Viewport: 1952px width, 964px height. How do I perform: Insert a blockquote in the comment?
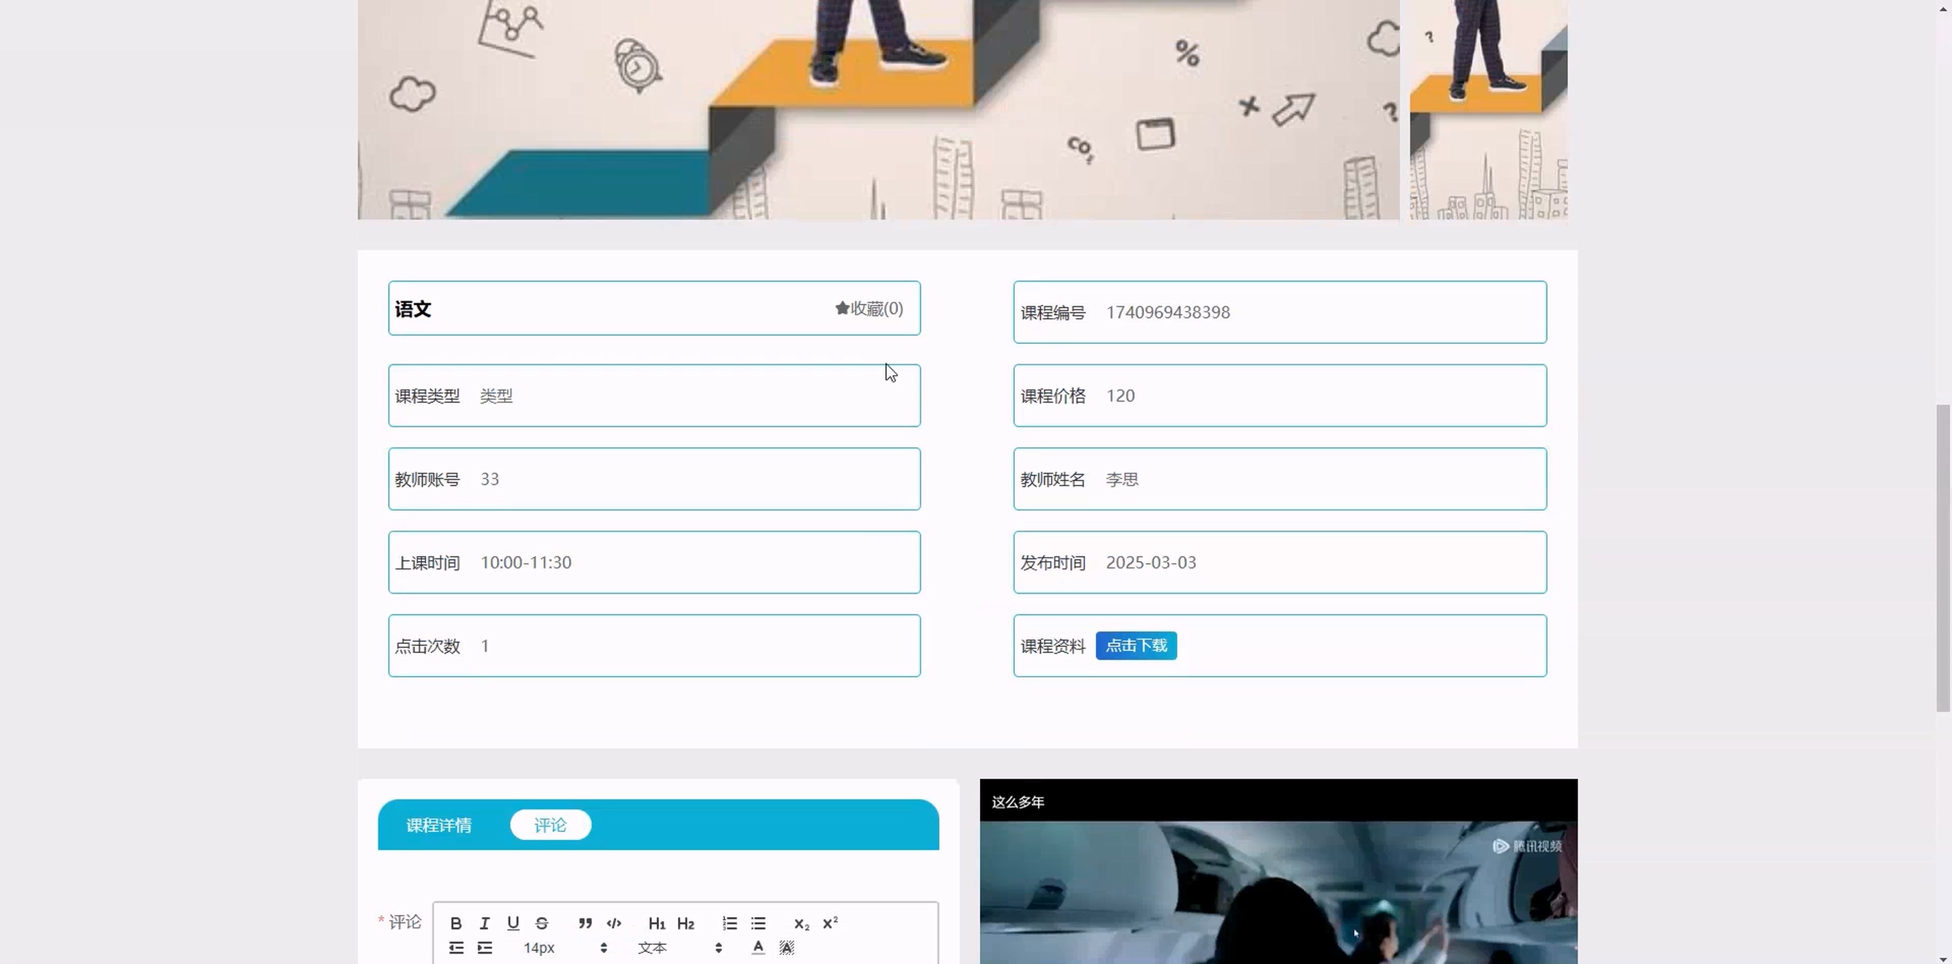pyautogui.click(x=585, y=923)
